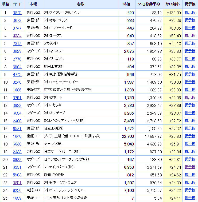Open 掲示板 link for オウチーノ row
198x202 pixels.
click(190, 113)
